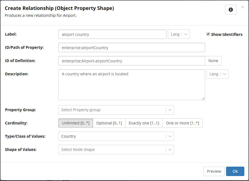Click the Shape of Values dropdown arrow
The image size is (249, 181).
171,150
